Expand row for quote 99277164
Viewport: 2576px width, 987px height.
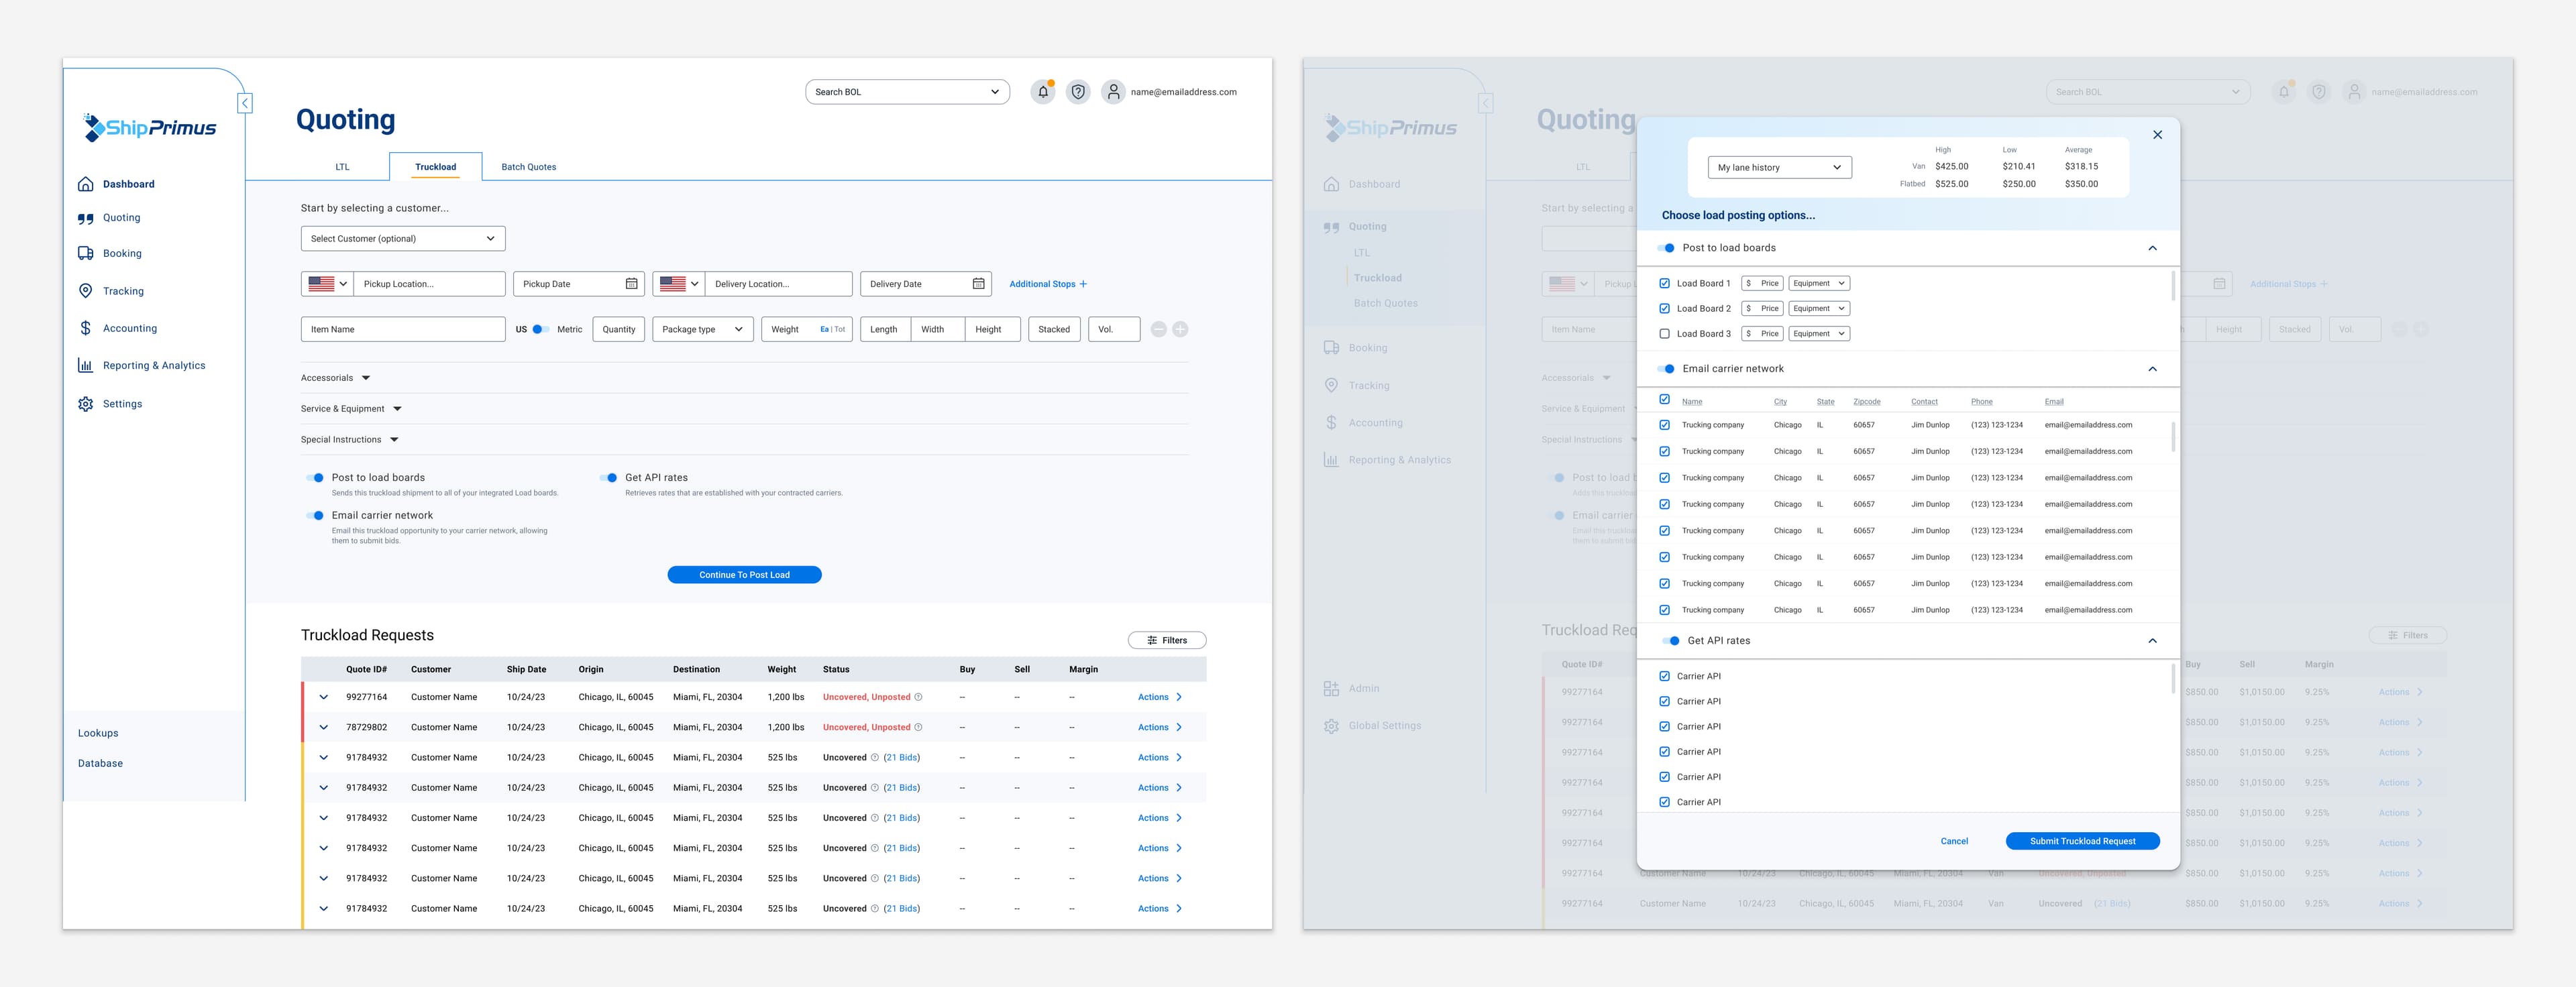tap(324, 697)
